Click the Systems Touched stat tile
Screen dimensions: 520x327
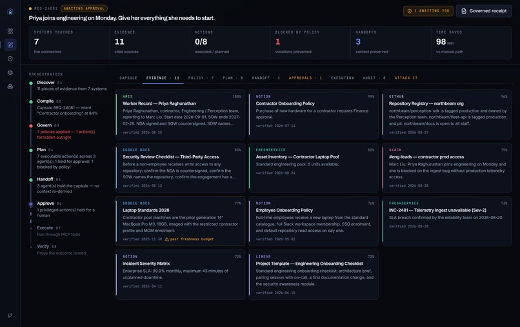[x=69, y=43]
